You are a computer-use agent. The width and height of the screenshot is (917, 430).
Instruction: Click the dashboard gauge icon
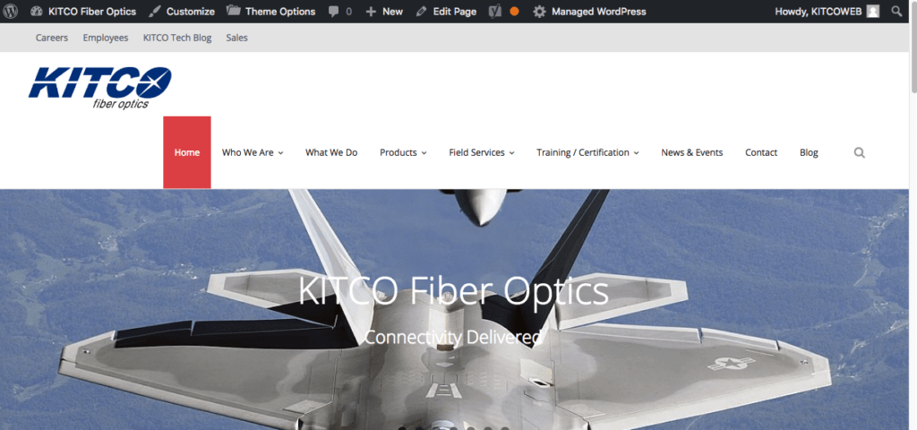coord(36,11)
